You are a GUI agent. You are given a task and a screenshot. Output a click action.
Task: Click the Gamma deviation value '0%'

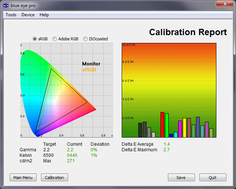94,150
